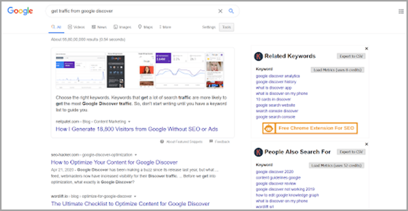This screenshot has height=211, width=408.
Task: Open google discover not working 2019 keyword
Action: (285, 189)
